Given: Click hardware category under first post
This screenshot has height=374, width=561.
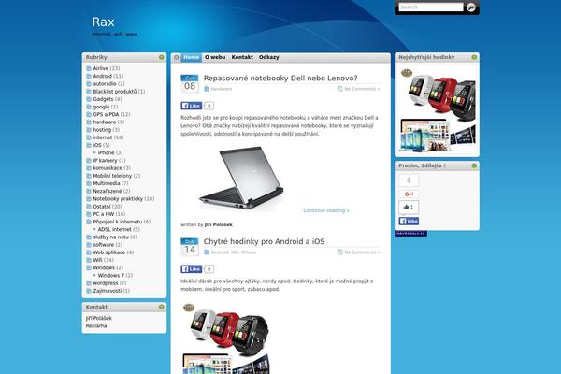Looking at the screenshot, I should click(x=221, y=89).
